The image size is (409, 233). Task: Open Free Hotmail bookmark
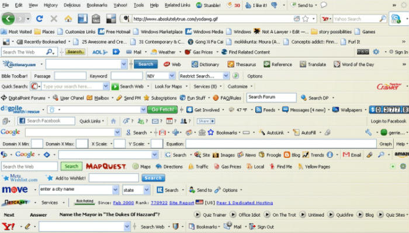click(x=115, y=31)
